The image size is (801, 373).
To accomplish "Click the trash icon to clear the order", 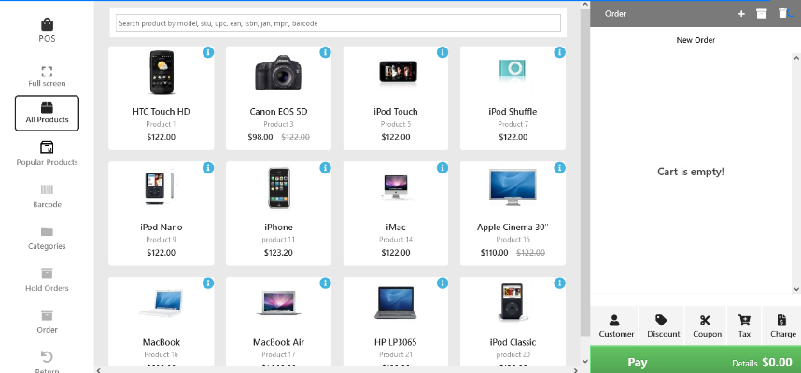I will (x=783, y=14).
